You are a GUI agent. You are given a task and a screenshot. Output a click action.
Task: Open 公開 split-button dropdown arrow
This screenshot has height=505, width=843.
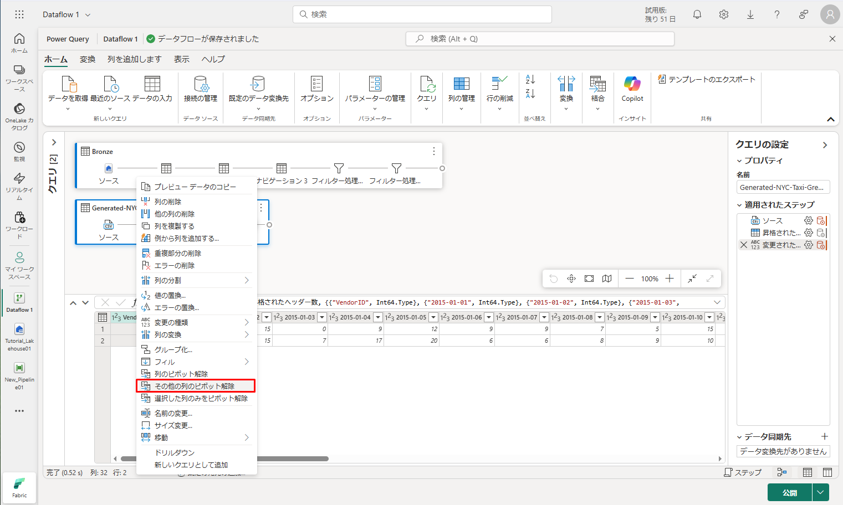(820, 492)
